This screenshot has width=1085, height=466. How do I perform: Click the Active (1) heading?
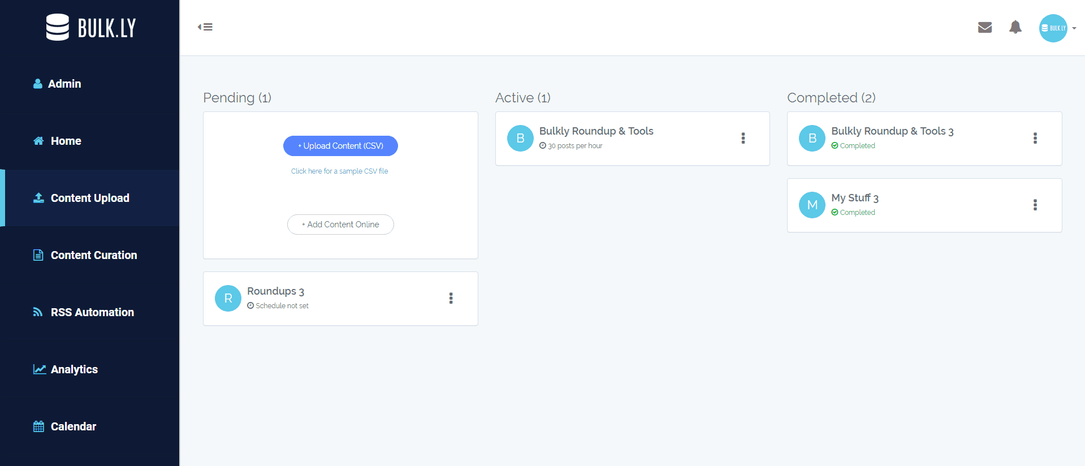tap(522, 98)
